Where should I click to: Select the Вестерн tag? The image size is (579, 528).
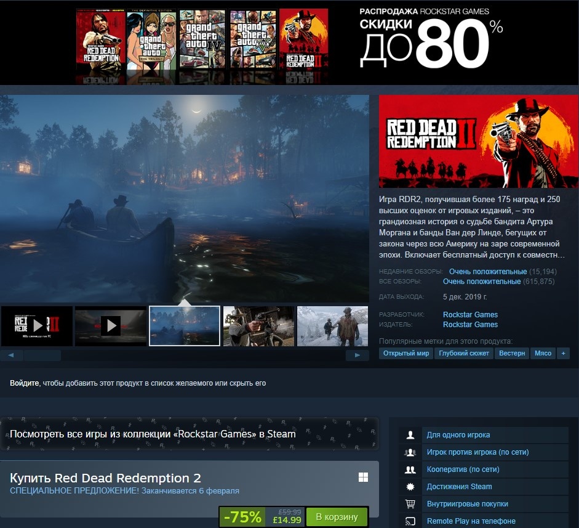point(513,353)
